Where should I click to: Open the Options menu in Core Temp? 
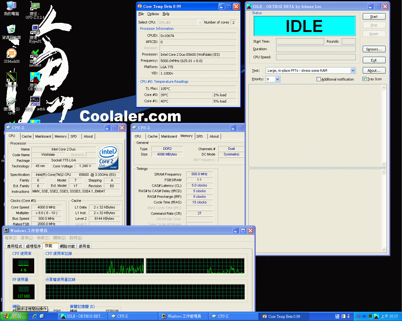coord(153,14)
